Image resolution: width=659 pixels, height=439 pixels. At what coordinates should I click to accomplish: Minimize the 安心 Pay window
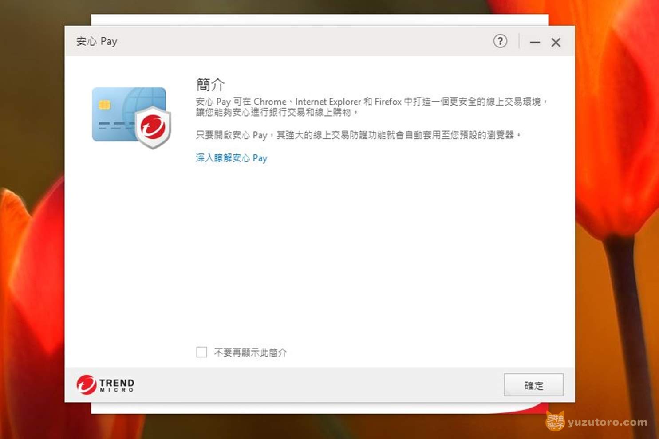point(535,42)
